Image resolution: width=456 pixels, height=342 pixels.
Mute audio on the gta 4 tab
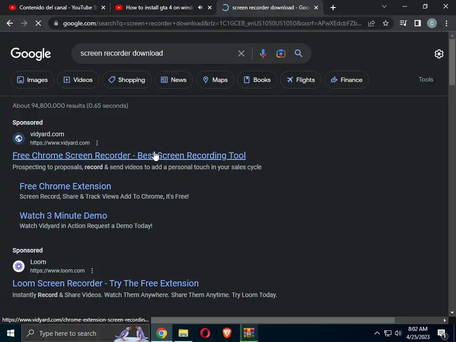[x=200, y=8]
